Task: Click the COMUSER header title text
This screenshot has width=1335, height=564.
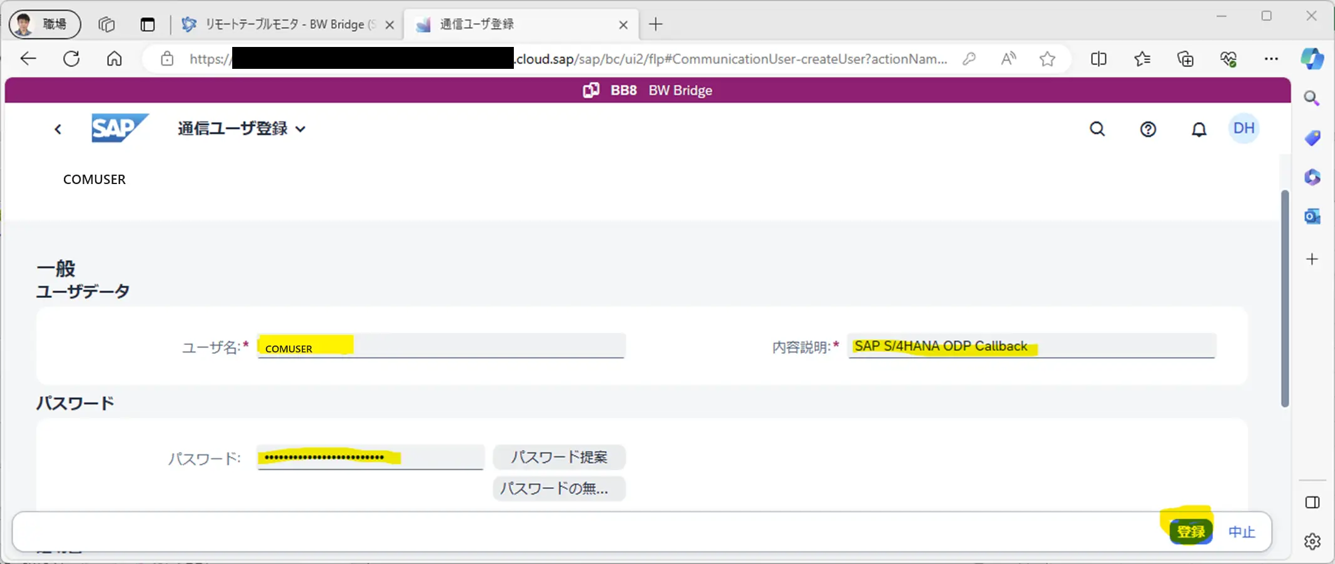Action: [95, 180]
